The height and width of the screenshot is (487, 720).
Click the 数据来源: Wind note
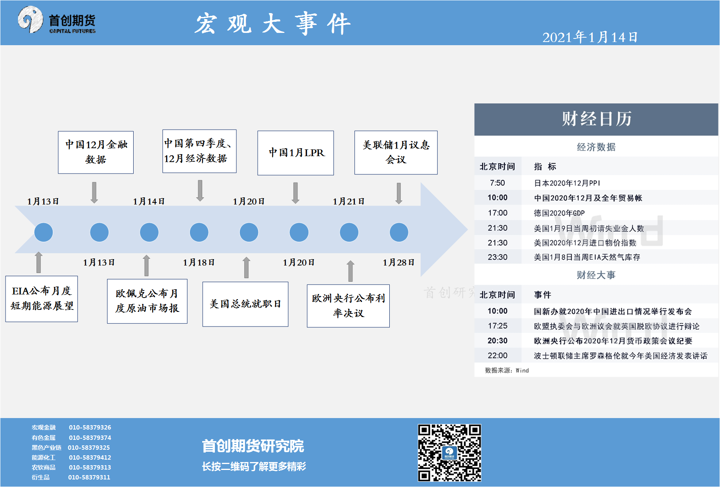pyautogui.click(x=507, y=371)
